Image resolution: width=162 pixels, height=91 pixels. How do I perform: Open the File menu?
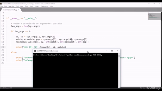[2, 6]
